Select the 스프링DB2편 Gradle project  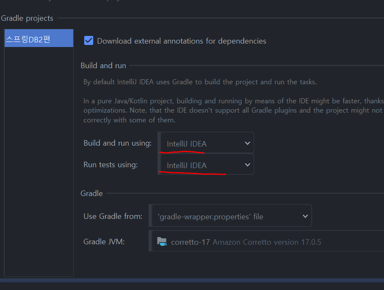(x=39, y=38)
